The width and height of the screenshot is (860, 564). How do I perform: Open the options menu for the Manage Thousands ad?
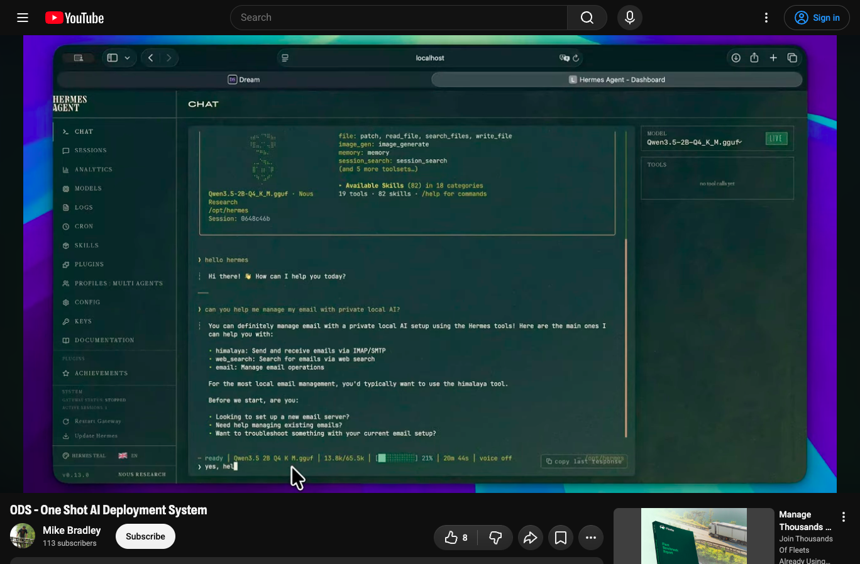coord(844,517)
